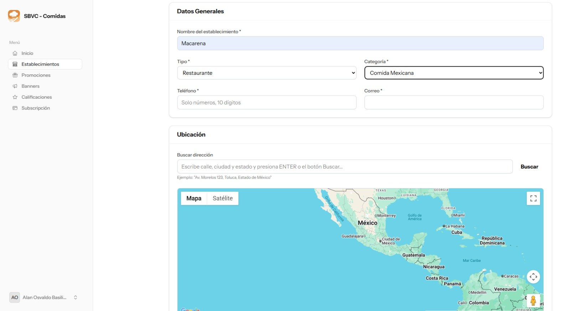Click the Subscripción card icon
The width and height of the screenshot is (570, 311).
click(15, 108)
